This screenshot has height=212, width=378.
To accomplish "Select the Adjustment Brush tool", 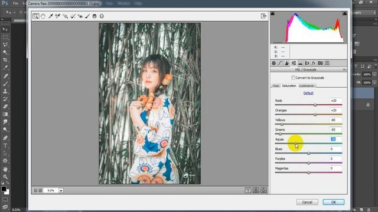I will tap(87, 16).
